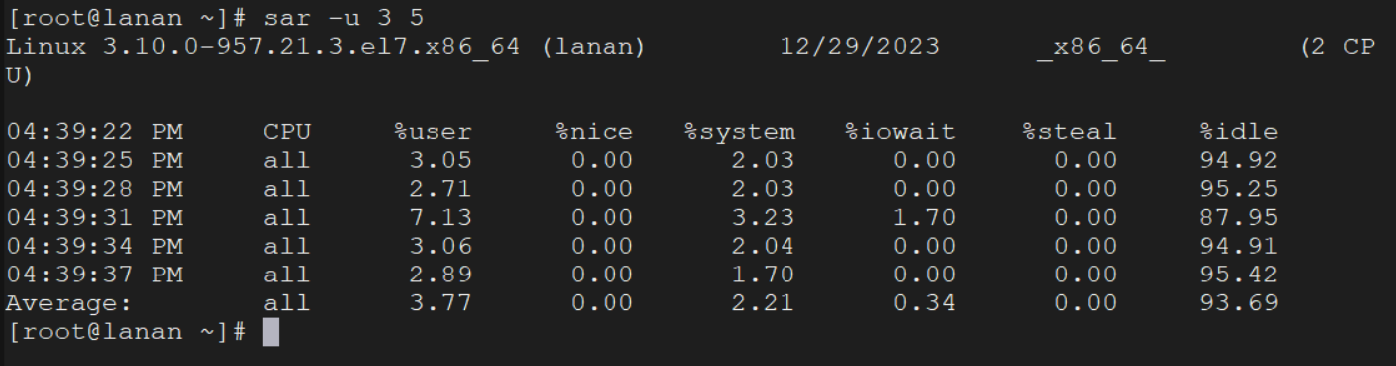
Task: Click the 04:39:25 PM timestamp
Action: pyautogui.click(x=94, y=160)
